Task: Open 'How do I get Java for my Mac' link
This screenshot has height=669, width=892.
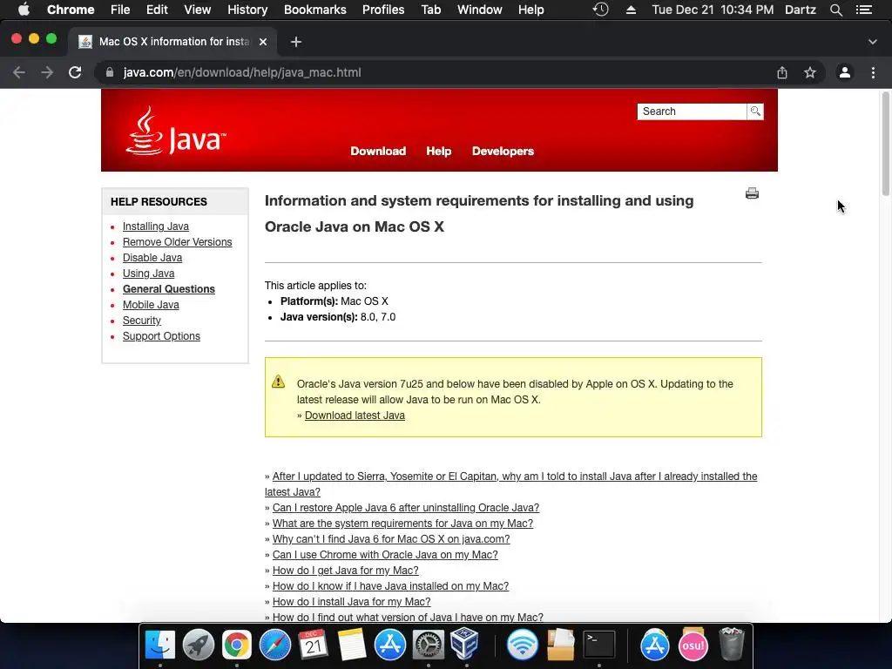Action: (x=345, y=570)
